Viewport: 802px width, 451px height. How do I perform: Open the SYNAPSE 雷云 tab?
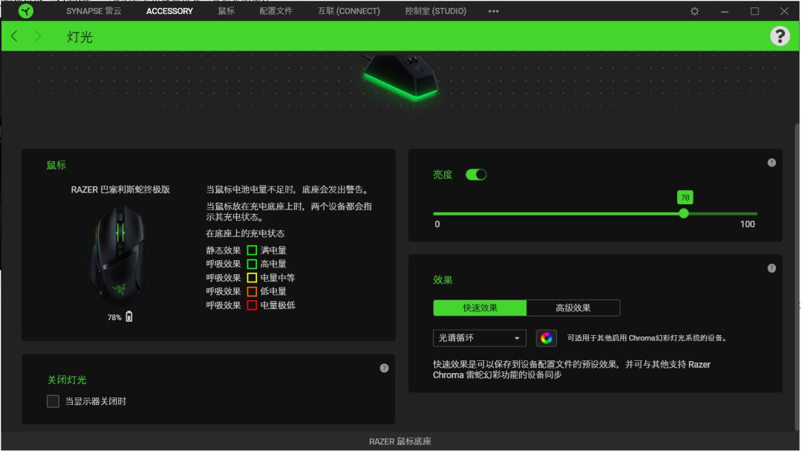[94, 10]
